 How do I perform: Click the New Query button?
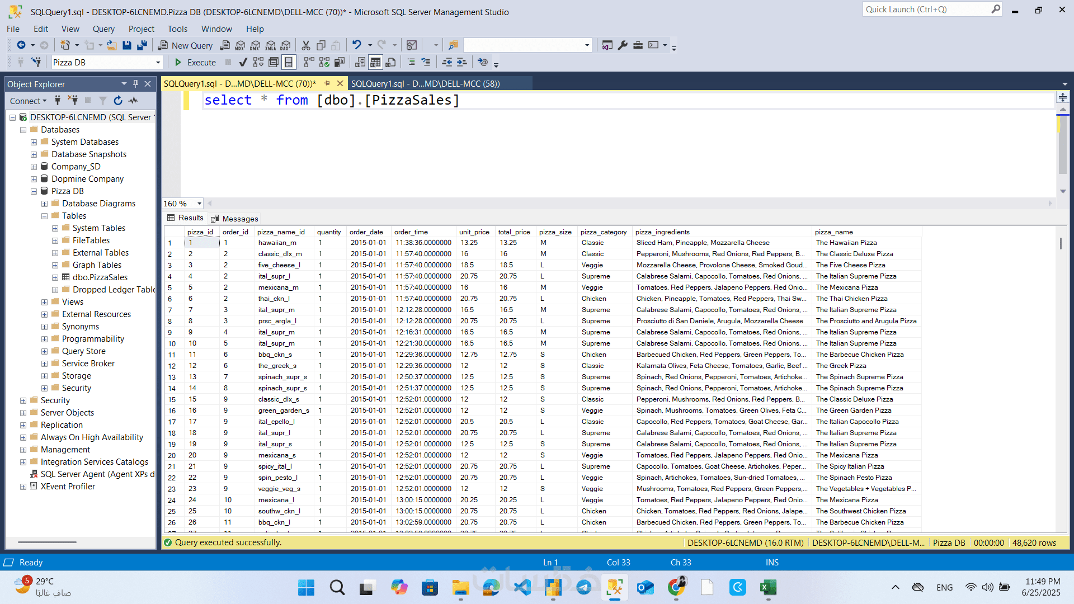pyautogui.click(x=185, y=45)
